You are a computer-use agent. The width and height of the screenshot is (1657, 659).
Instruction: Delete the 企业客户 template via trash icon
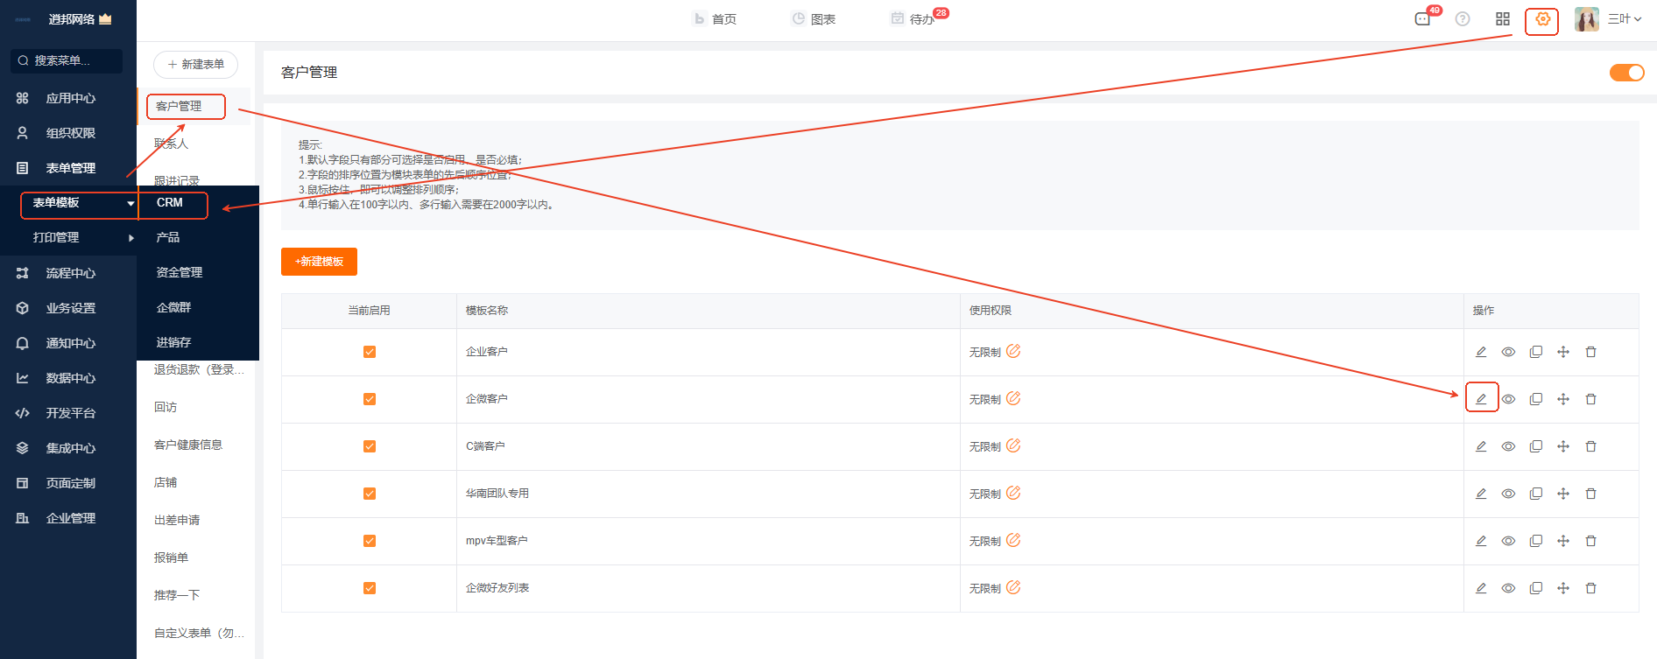coord(1590,352)
